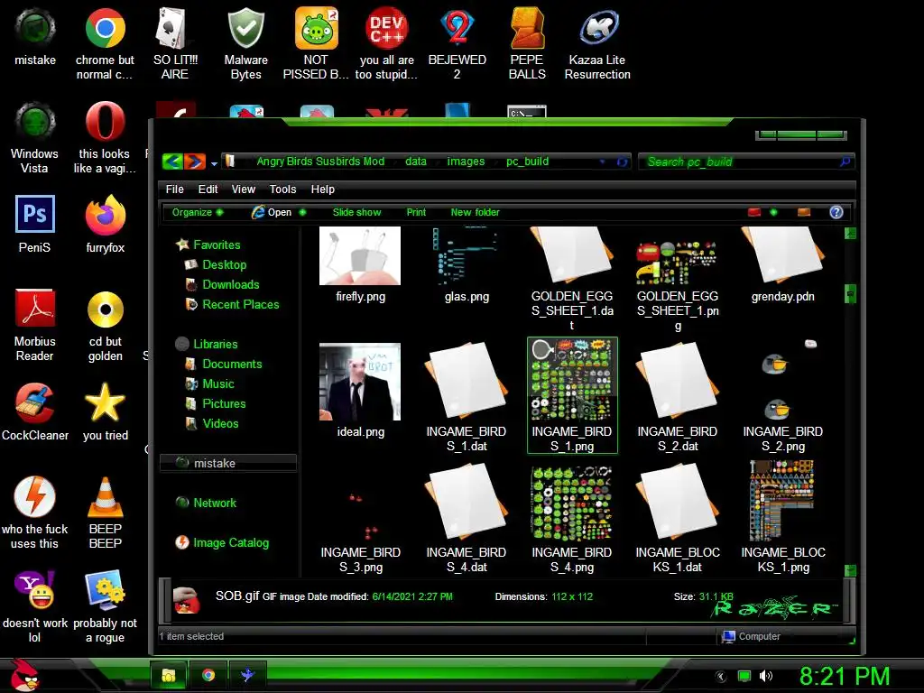
Task: Click the Explorer forward arrow button
Action: tap(195, 162)
